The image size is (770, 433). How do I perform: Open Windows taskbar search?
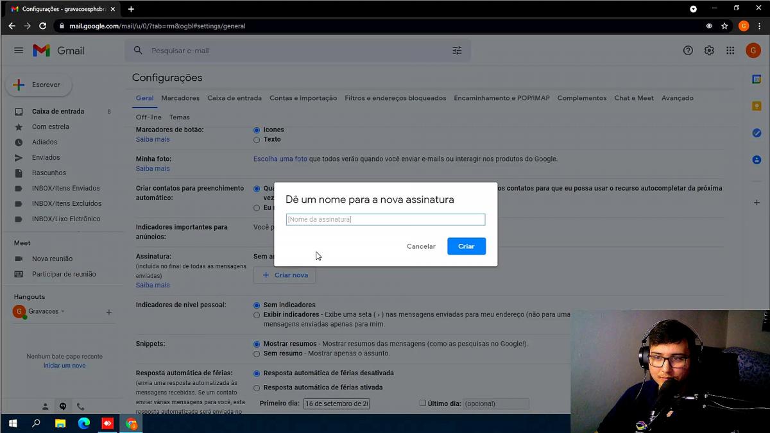tap(36, 423)
